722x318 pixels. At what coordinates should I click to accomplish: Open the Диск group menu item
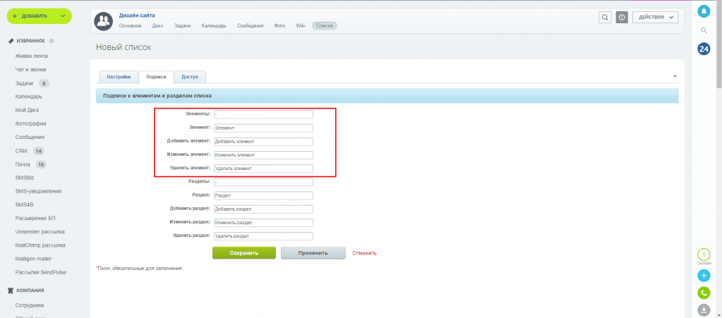click(x=157, y=26)
